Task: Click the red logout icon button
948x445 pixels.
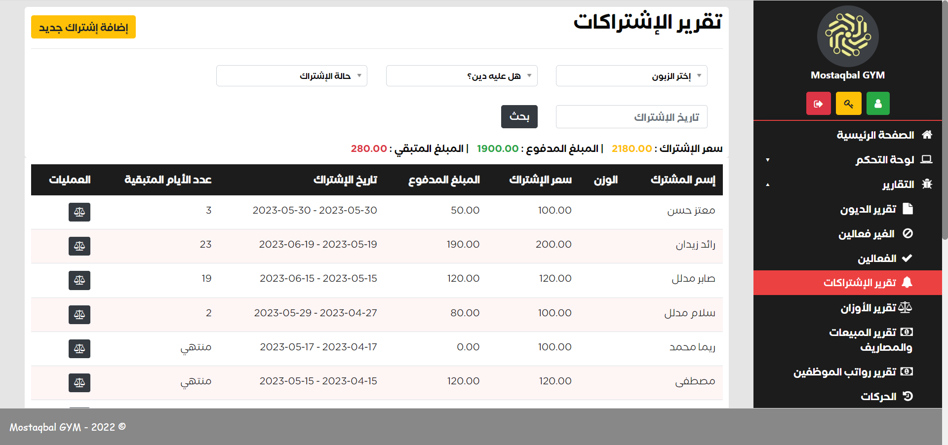Action: pos(818,104)
